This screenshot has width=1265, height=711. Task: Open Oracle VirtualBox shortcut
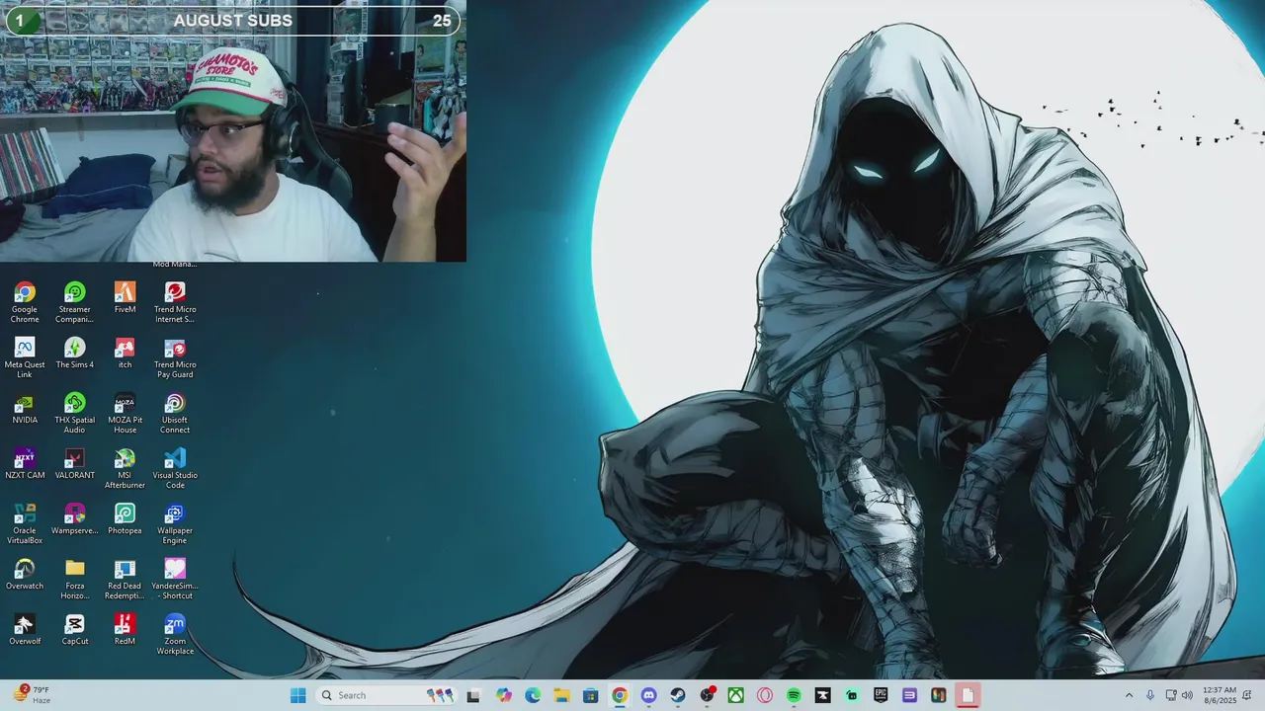point(25,523)
